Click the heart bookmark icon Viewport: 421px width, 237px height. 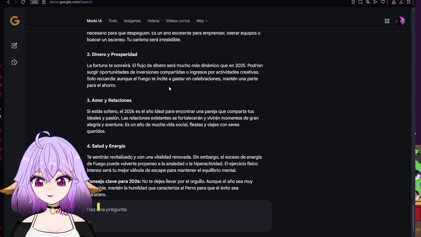pyautogui.click(x=383, y=2)
